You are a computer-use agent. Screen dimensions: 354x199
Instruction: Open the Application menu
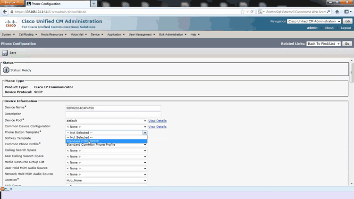tap(116, 34)
